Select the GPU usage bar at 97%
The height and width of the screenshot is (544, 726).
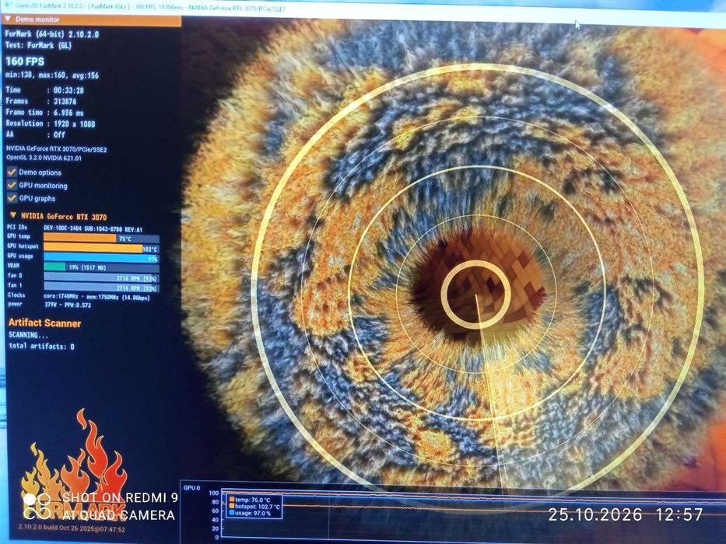point(101,258)
